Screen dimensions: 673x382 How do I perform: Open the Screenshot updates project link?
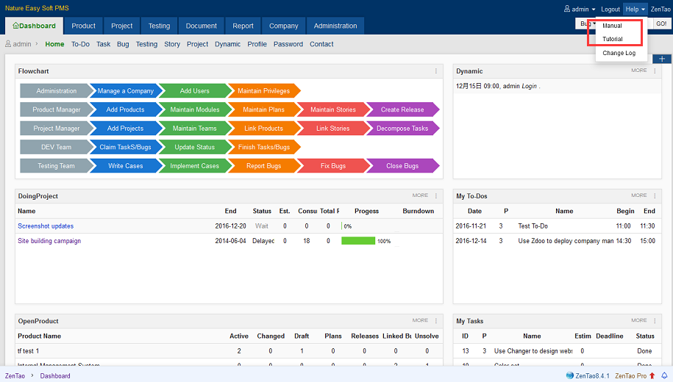[46, 226]
